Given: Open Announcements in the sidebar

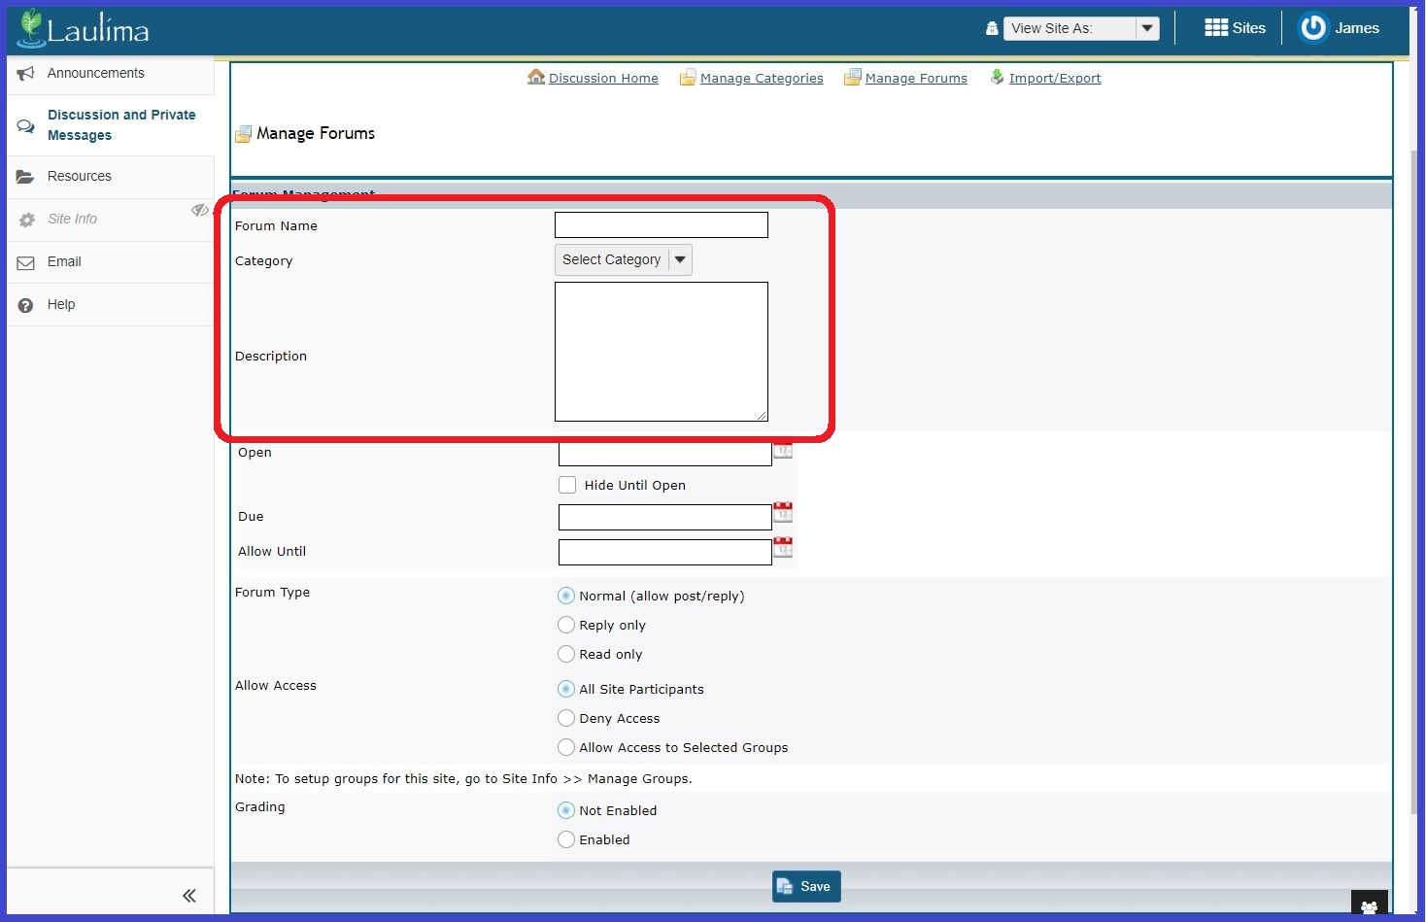Looking at the screenshot, I should 95,73.
